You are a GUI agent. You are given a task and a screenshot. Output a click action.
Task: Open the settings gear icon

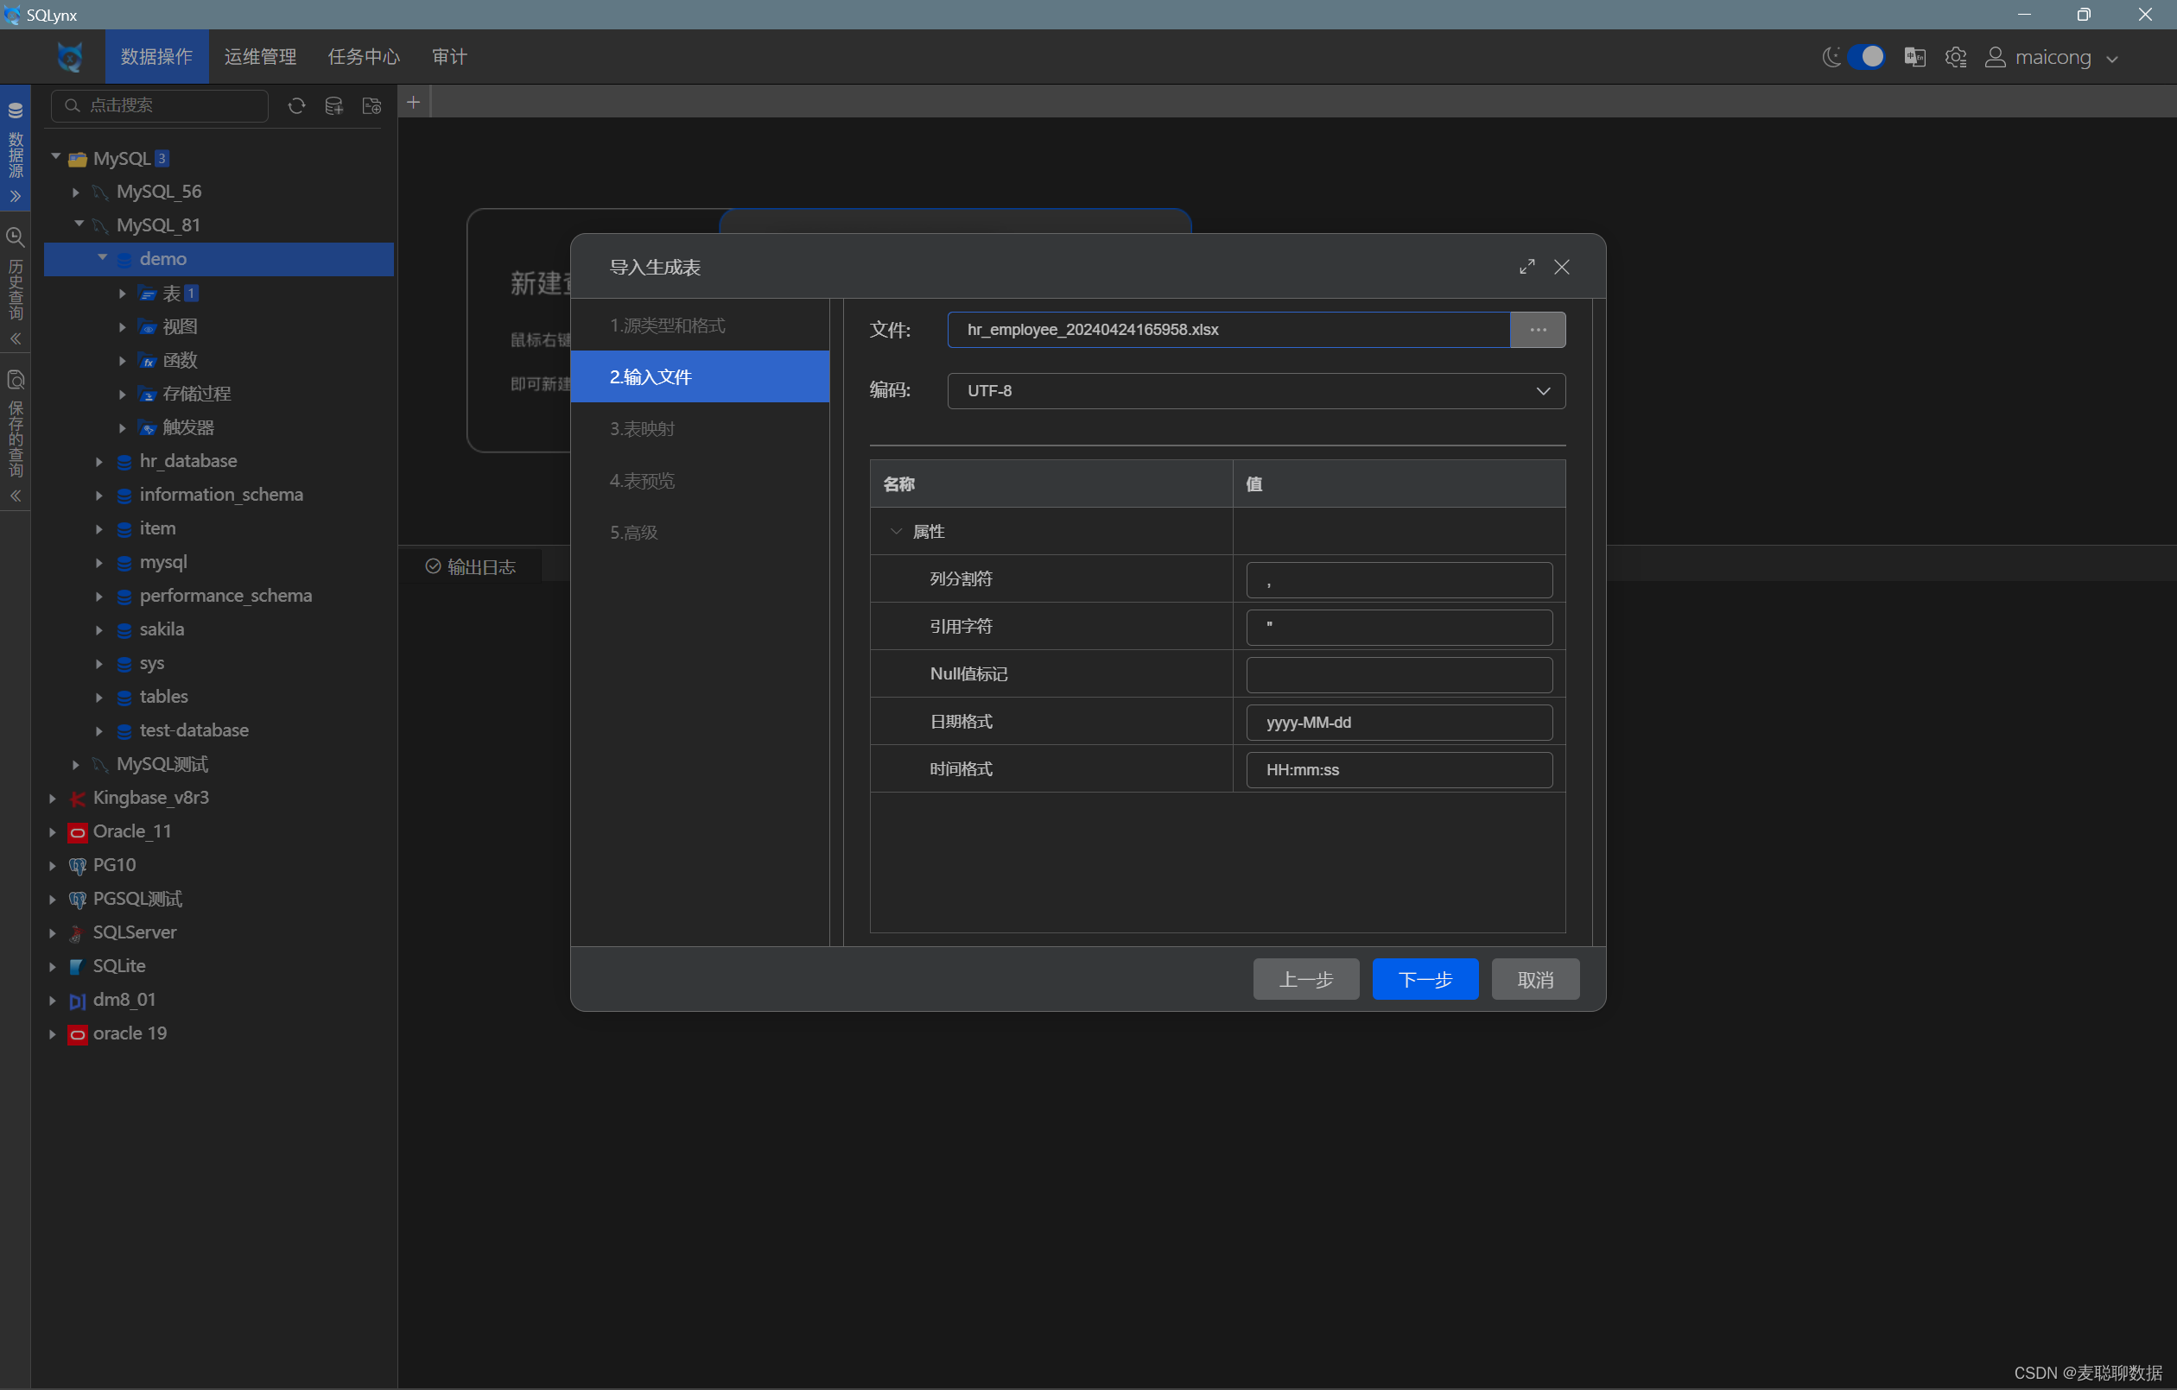[1956, 57]
